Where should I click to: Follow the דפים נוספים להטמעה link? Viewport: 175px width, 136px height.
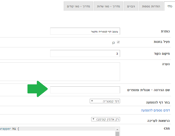tap(157, 110)
